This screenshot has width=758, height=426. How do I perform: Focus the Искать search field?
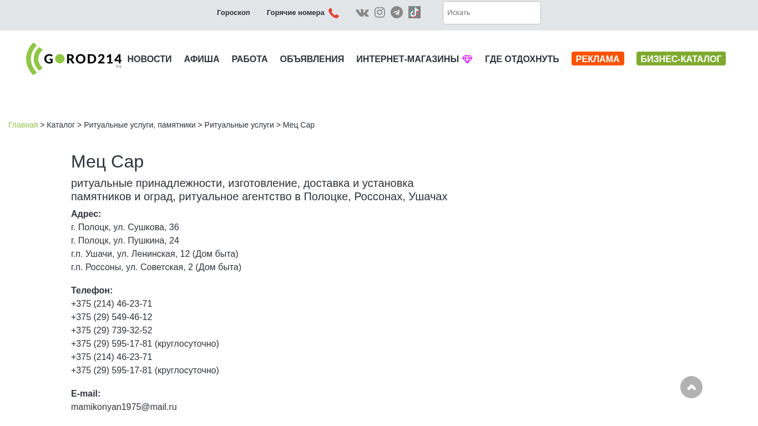click(492, 13)
